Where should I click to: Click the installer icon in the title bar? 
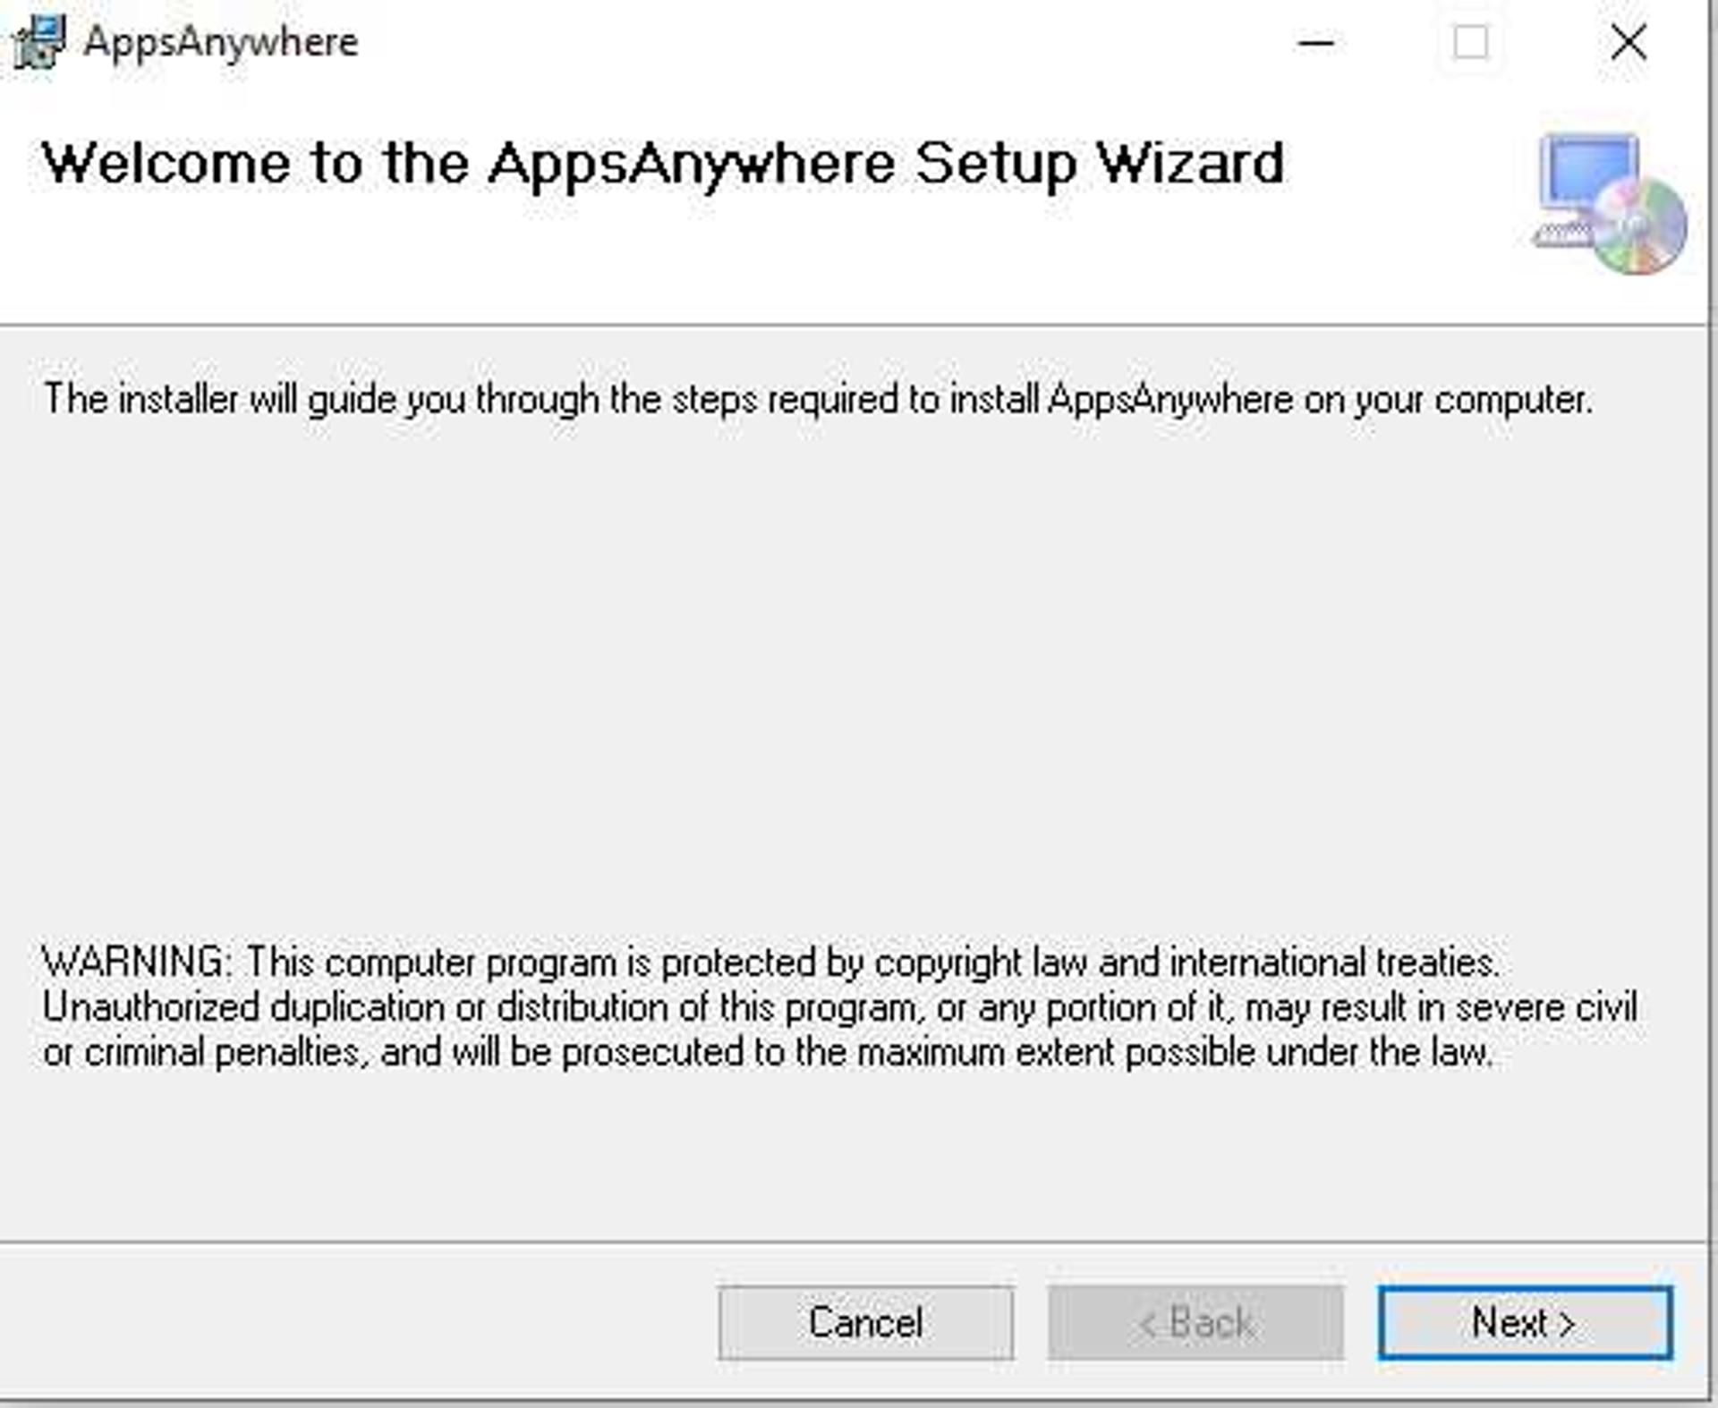click(x=39, y=42)
